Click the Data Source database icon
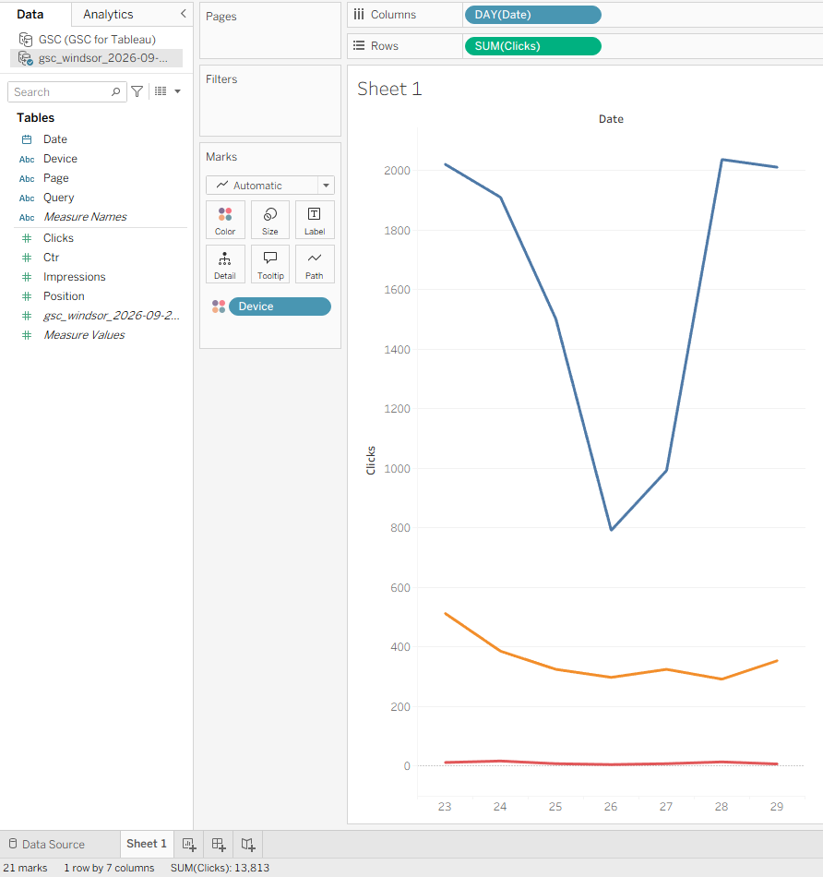This screenshot has height=877, width=823. (x=13, y=844)
